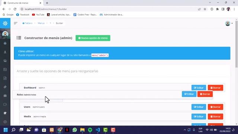The image size is (238, 134).
Task: Click Editar on the Media row
Action: click(199, 117)
